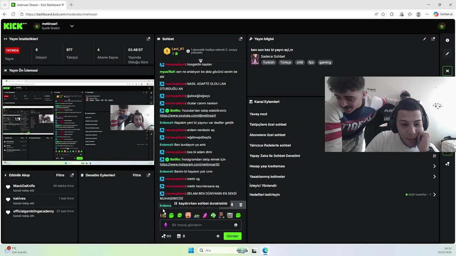Open İzleyici Yönlendir option
The width and height of the screenshot is (456, 256).
[263, 186]
